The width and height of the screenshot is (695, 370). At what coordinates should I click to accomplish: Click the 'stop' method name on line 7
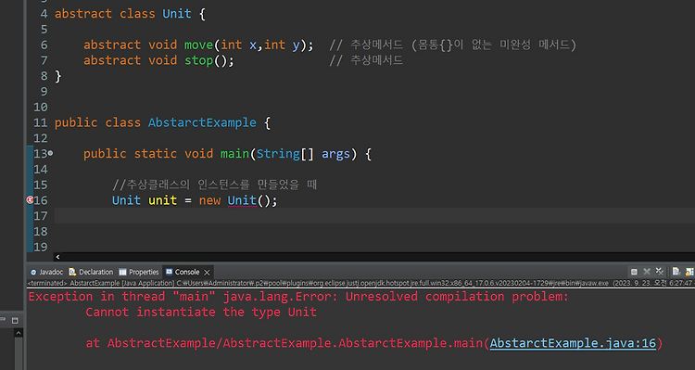198,60
